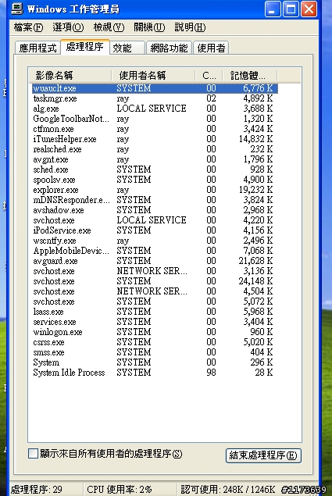This screenshot has width=332, height=496.
Task: Select the smss.exe process
Action: [x=155, y=351]
